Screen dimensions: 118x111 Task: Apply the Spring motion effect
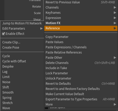pyautogui.click(x=22, y=98)
